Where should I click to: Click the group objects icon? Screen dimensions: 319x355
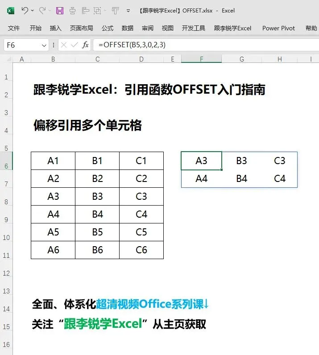[x=97, y=11]
